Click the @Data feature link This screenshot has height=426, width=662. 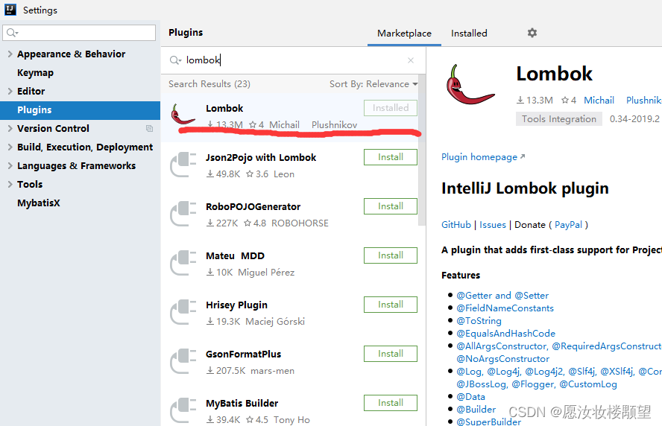point(470,396)
